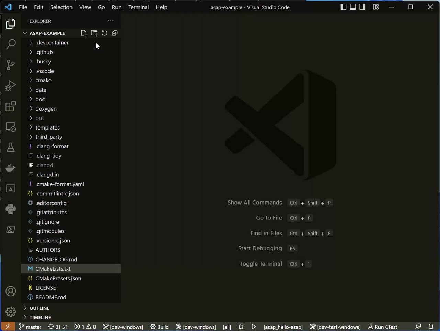Open the notifications bell
This screenshot has height=331, width=440.
[431, 327]
